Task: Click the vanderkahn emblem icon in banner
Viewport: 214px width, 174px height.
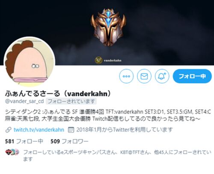Action: 98,60
